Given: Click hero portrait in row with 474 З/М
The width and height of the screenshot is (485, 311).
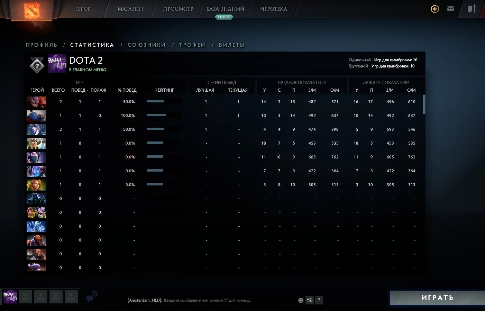Looking at the screenshot, I should click(x=36, y=129).
